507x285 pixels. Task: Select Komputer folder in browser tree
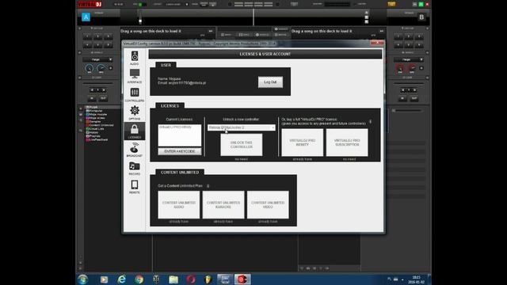[x=93, y=111]
